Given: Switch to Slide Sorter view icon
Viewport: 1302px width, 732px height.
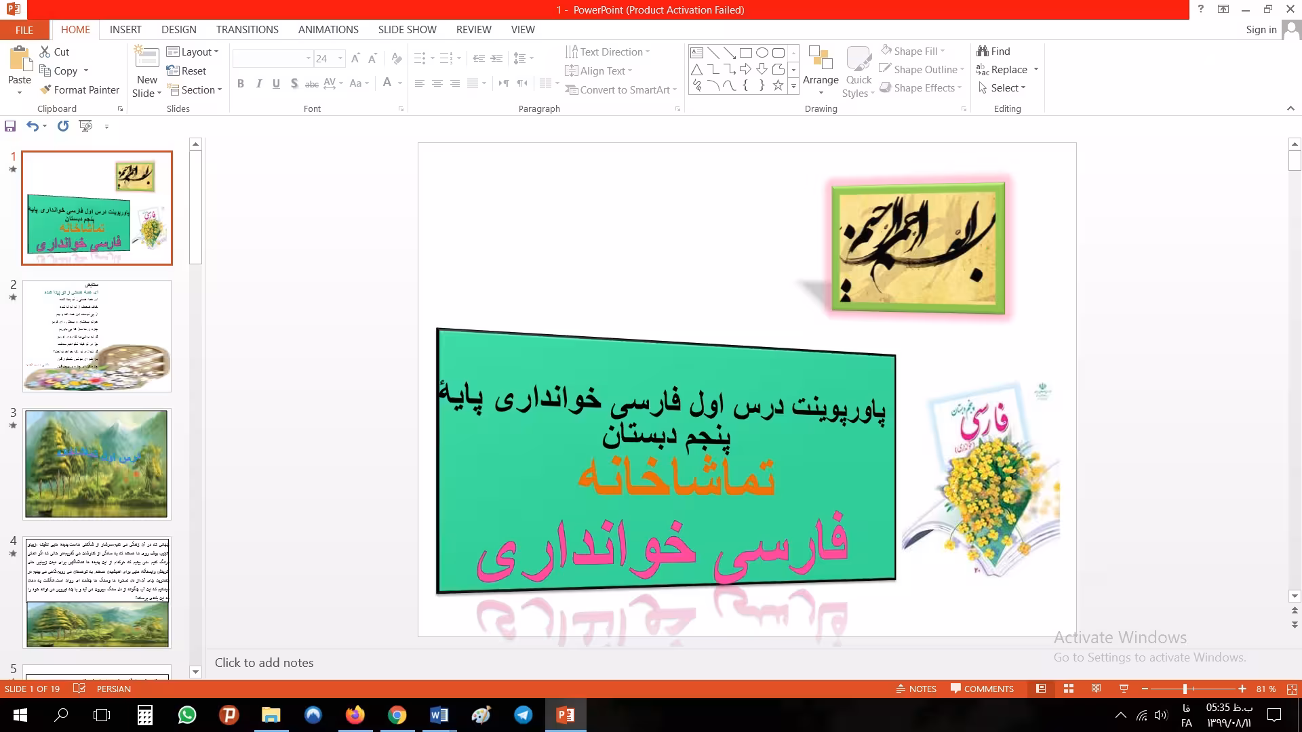Looking at the screenshot, I should click(x=1069, y=689).
